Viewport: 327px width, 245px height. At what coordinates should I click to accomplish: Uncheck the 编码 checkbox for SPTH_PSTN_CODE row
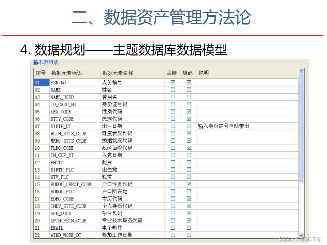(x=189, y=220)
